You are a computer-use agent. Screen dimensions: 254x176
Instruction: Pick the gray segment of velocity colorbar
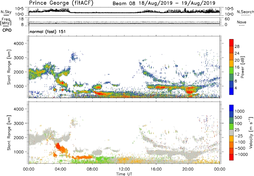231,133
